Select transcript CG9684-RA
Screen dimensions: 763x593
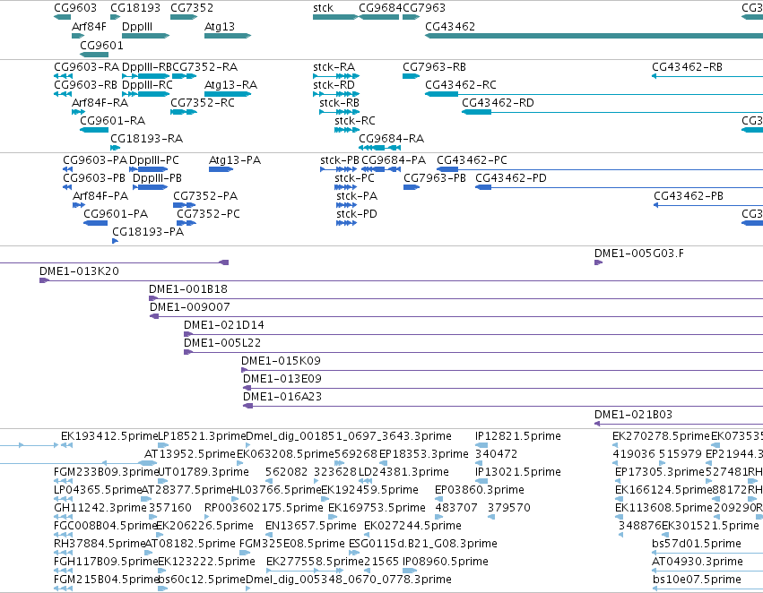pyautogui.click(x=380, y=148)
